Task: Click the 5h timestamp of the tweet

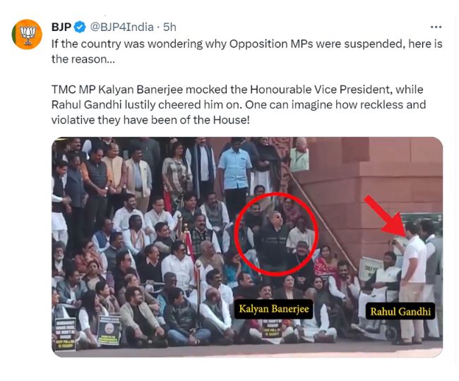Action: (169, 28)
